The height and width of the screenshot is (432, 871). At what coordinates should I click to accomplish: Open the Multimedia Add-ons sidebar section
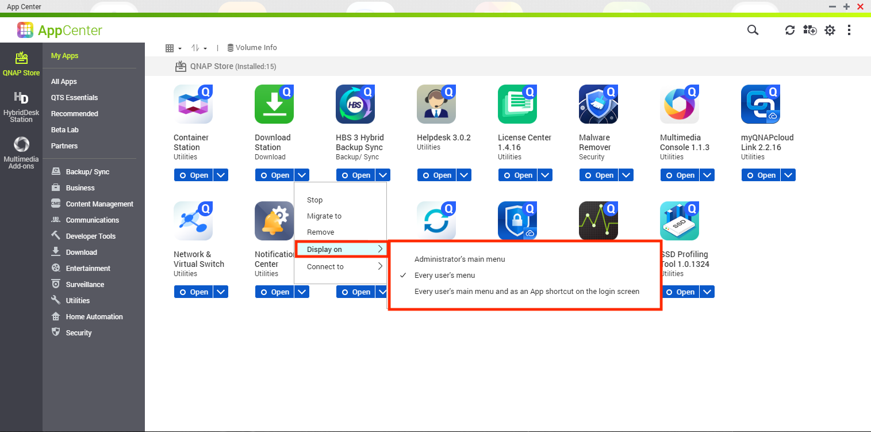[x=21, y=153]
